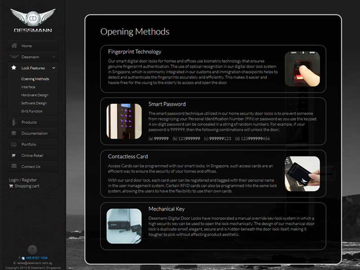The image size is (360, 270).
Task: Click the Lock Features star icon
Action: click(x=14, y=67)
